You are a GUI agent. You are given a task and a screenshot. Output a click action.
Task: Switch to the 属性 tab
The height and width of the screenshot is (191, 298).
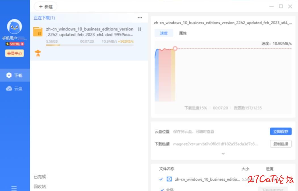(183, 33)
